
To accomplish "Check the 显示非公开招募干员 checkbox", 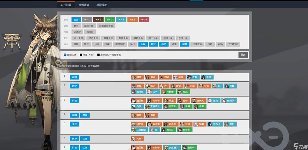I will (x=98, y=55).
